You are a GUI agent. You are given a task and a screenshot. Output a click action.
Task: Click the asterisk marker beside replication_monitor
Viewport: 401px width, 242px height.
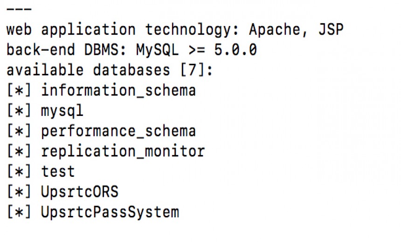click(19, 151)
